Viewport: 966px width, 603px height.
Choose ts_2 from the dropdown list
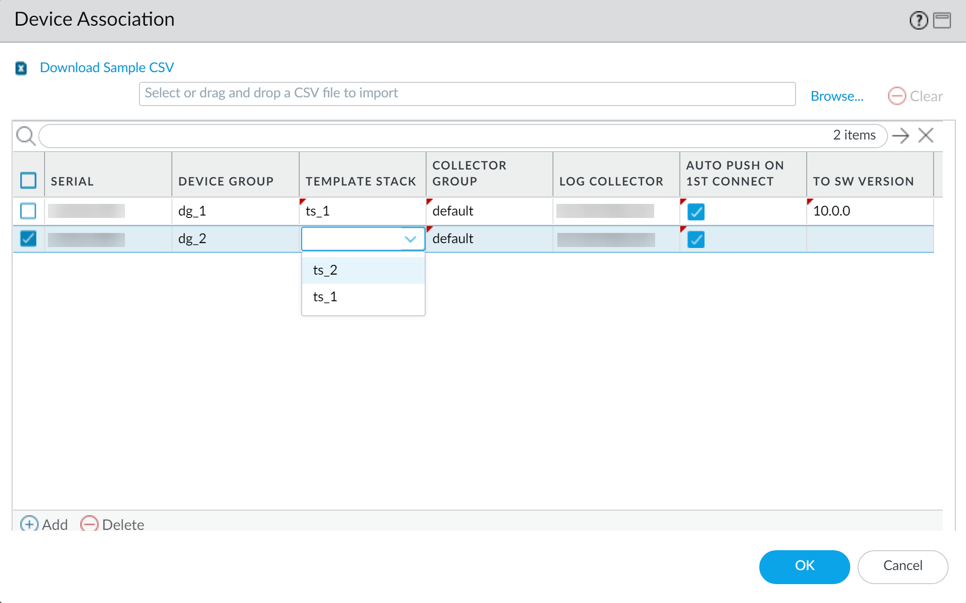325,270
